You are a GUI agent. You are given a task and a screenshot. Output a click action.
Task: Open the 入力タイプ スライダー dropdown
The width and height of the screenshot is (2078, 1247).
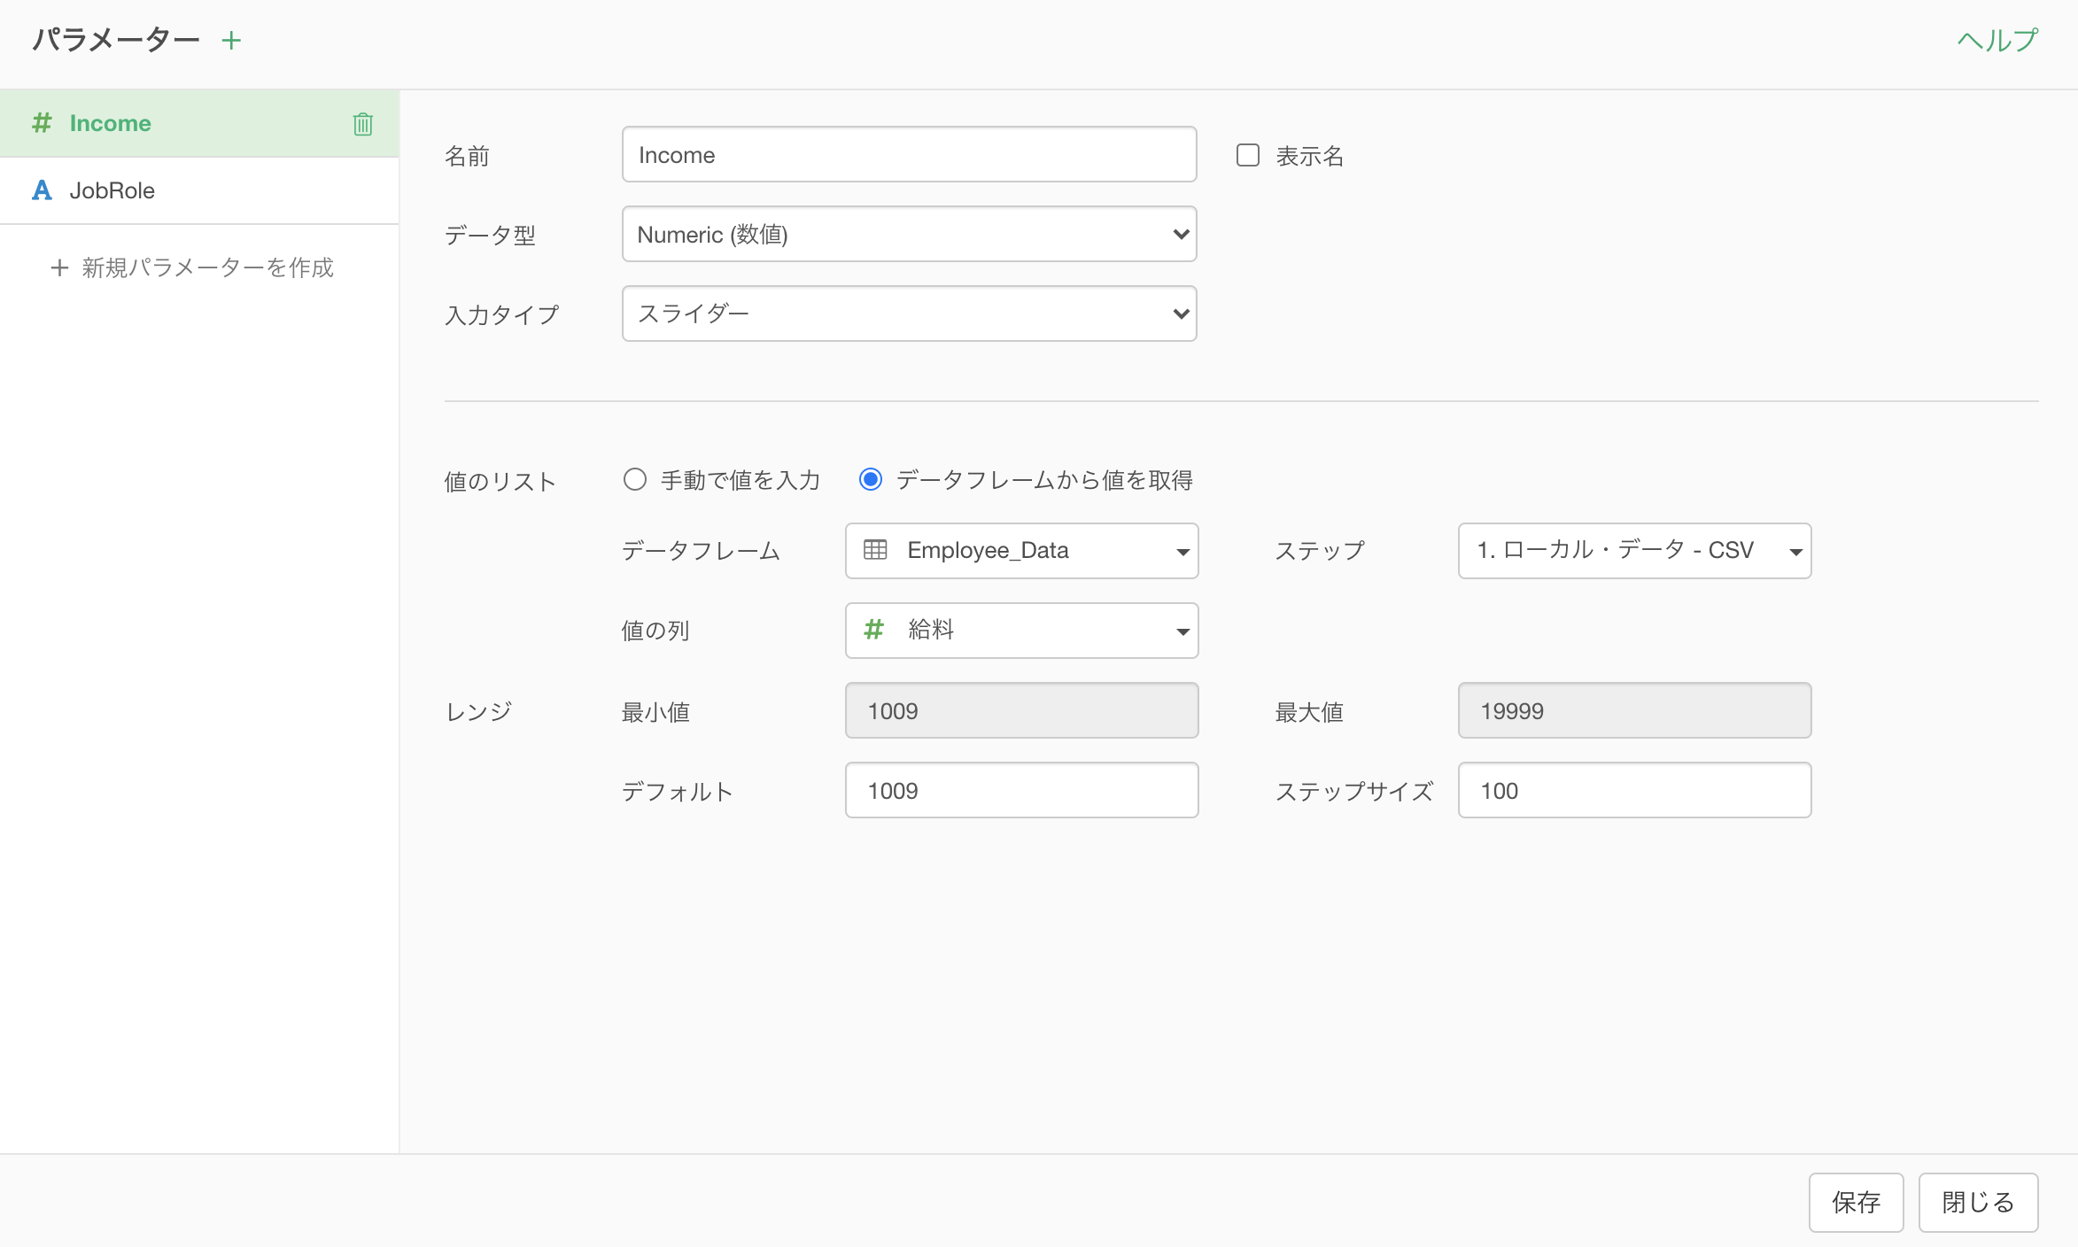pyautogui.click(x=909, y=314)
